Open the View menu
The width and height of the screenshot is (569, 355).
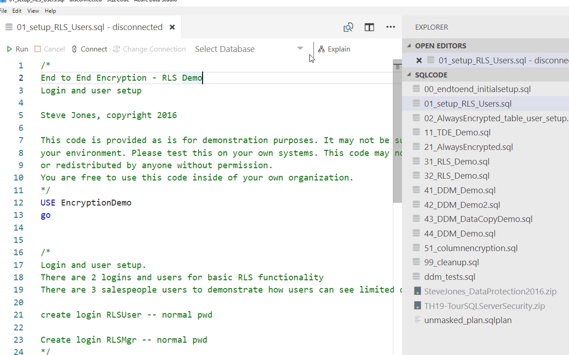[x=33, y=10]
